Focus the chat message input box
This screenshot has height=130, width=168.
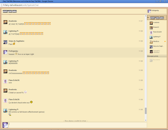[78, 125]
